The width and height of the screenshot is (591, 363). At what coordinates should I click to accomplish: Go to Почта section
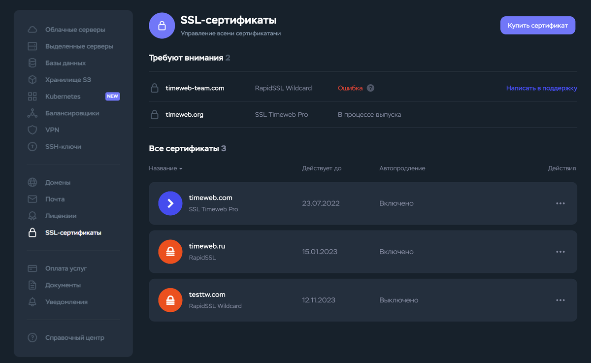(x=55, y=199)
